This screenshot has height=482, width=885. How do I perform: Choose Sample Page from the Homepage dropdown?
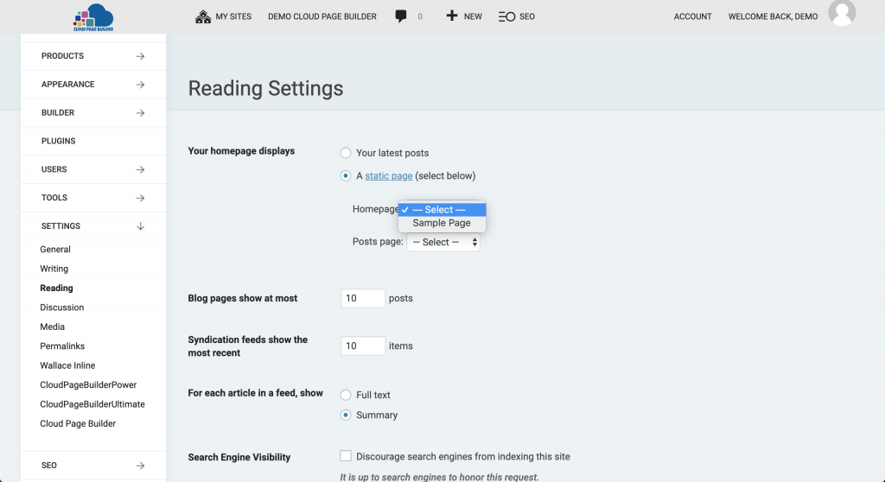click(x=442, y=223)
